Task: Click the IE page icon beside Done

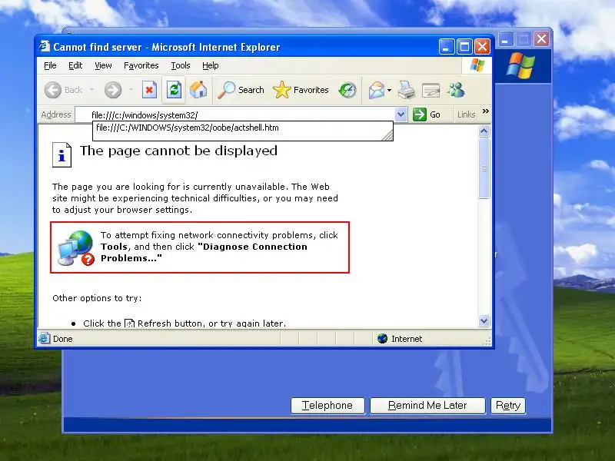Action: [45, 338]
